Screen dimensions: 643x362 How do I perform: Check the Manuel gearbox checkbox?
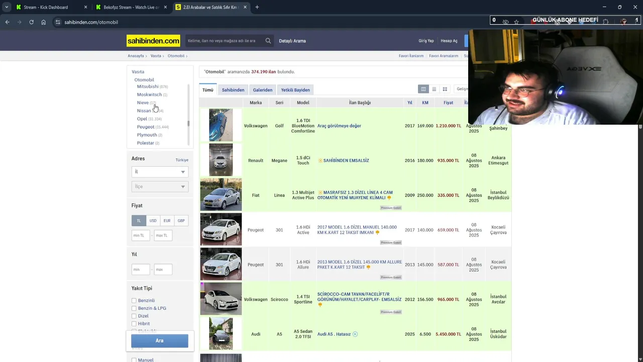coord(134,360)
